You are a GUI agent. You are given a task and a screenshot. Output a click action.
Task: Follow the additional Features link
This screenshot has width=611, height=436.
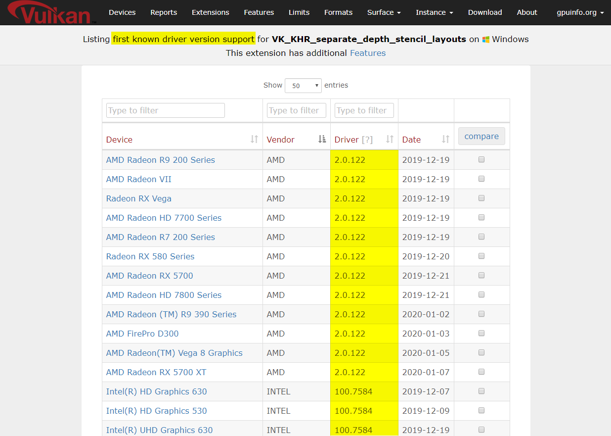tap(368, 53)
